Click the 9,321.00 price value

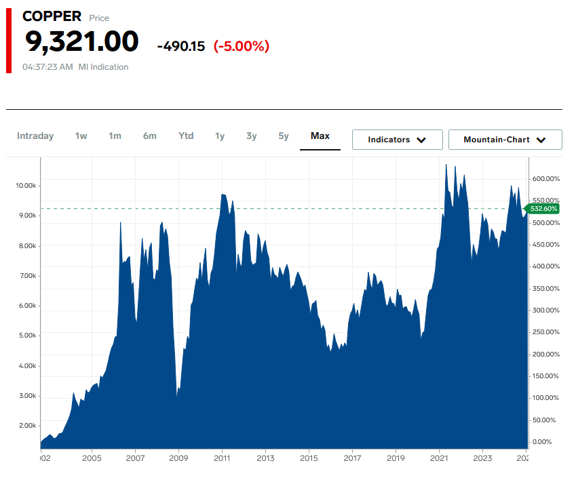[82, 42]
